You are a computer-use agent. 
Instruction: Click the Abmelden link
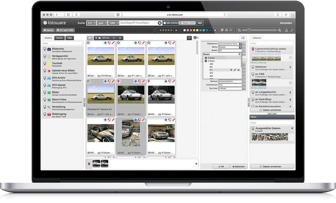point(286,23)
